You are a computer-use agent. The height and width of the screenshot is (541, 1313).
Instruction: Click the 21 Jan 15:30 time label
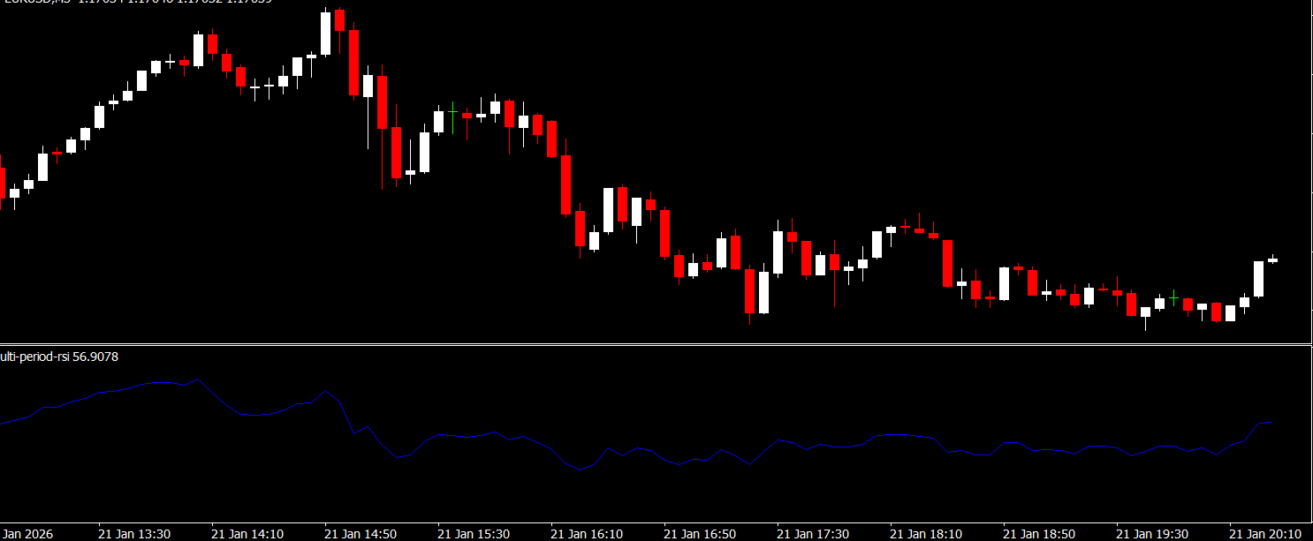pyautogui.click(x=474, y=534)
